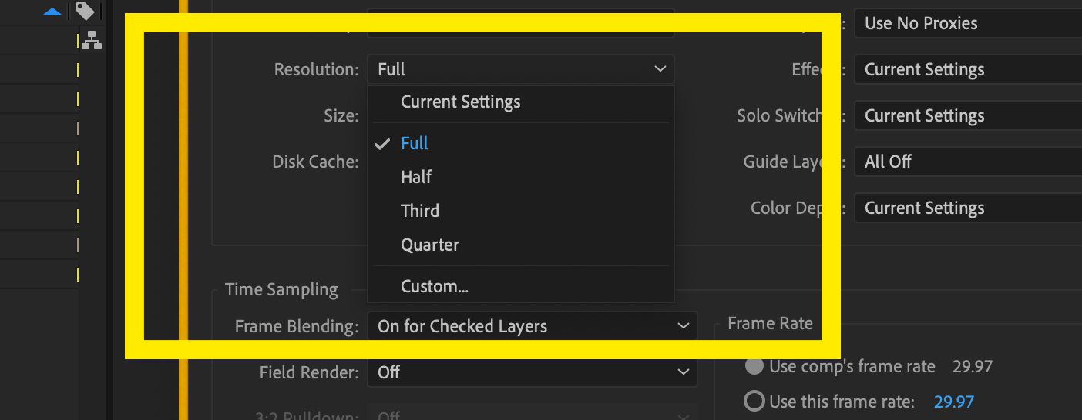The image size is (1082, 420).
Task: Collapse the Resolution dropdown showing Full
Action: 520,69
